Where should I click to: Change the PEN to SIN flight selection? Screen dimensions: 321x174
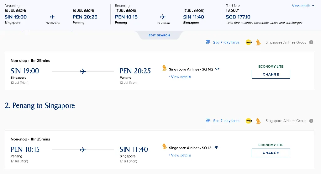click(x=271, y=153)
